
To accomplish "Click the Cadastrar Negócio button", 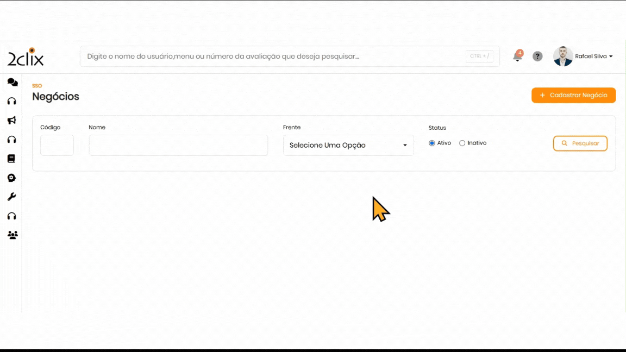I will pyautogui.click(x=573, y=95).
